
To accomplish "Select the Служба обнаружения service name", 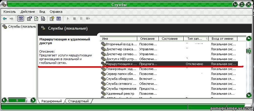I will [121, 79].
